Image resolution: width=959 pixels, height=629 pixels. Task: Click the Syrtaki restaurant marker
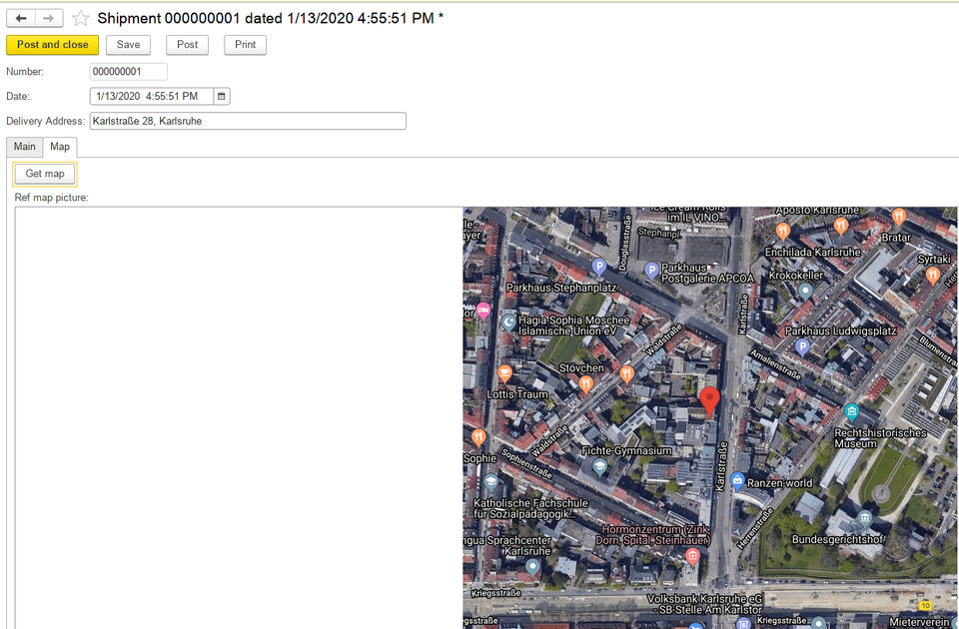(933, 276)
